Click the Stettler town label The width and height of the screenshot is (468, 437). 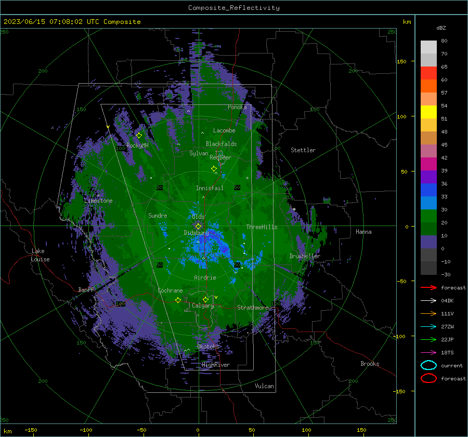303,150
